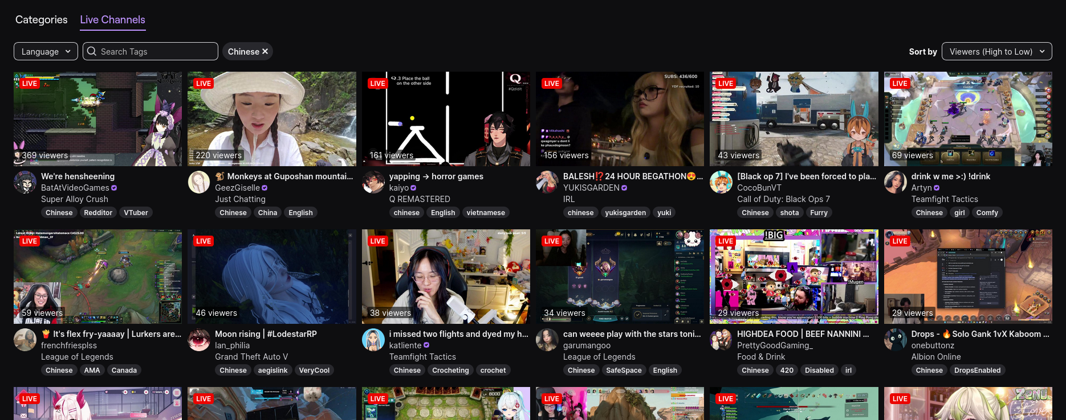Click the Redditor tag

98,212
